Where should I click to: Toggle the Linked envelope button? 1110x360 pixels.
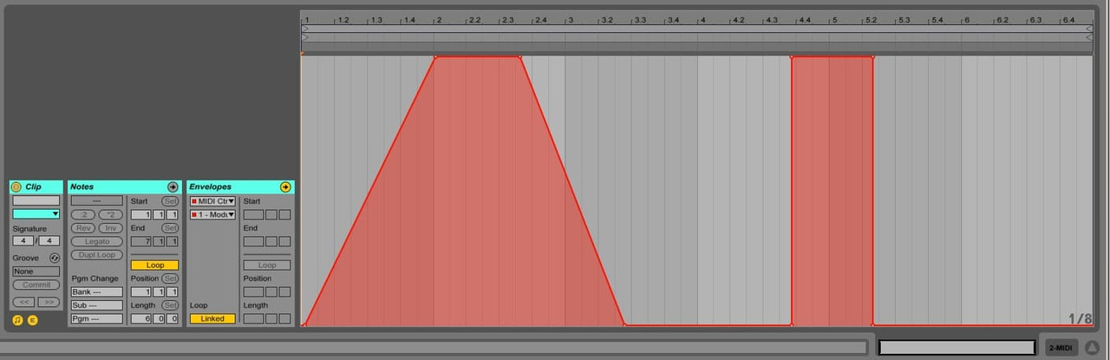(212, 318)
